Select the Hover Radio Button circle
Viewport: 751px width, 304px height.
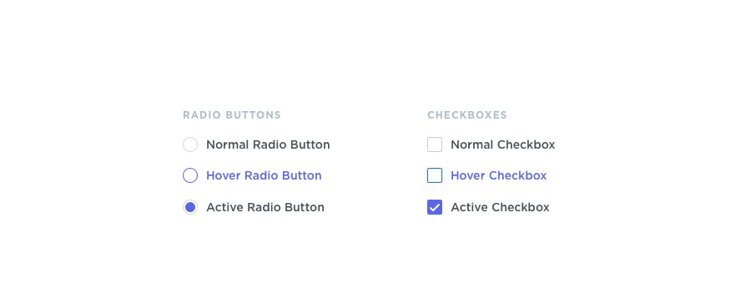[x=190, y=175]
